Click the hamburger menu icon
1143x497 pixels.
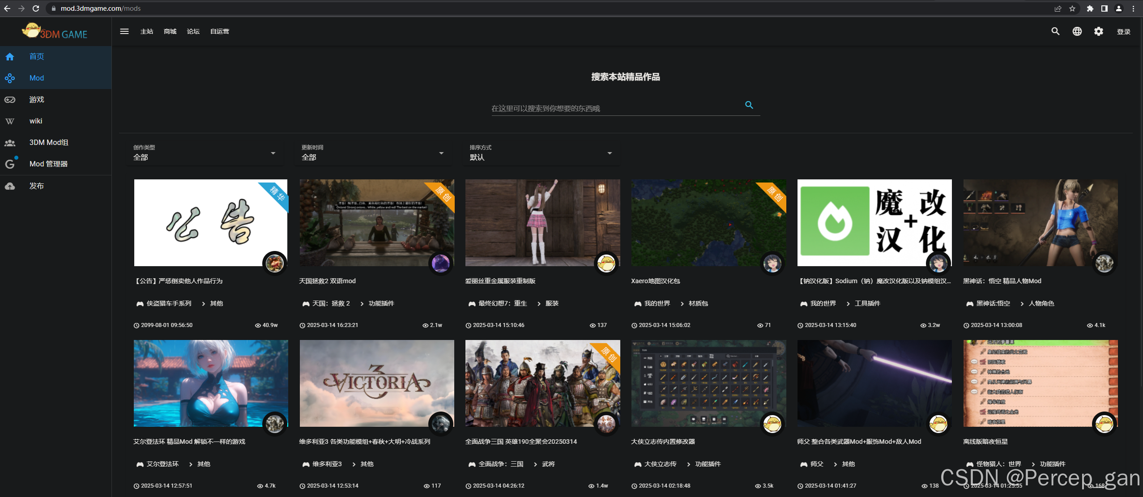(x=124, y=31)
